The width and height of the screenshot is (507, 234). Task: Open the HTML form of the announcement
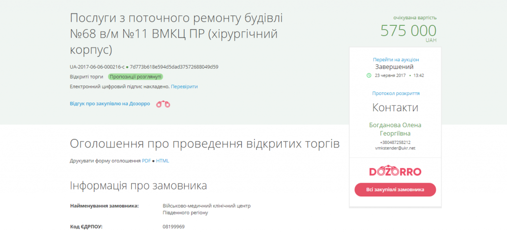(162, 161)
